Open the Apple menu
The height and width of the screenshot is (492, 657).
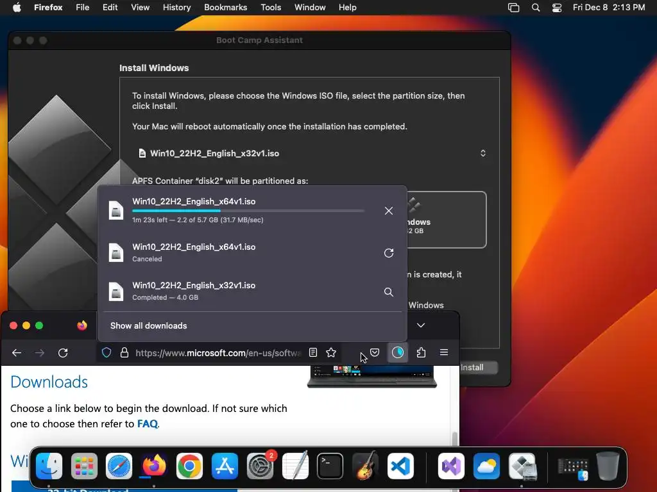coord(17,8)
